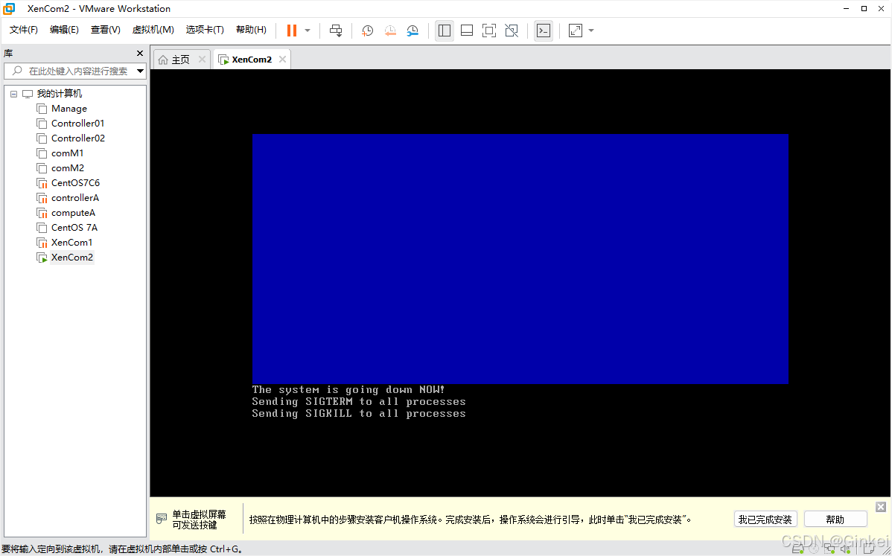Open the 编辑(E) menu
Viewport: 892px width, 556px height.
64,30
